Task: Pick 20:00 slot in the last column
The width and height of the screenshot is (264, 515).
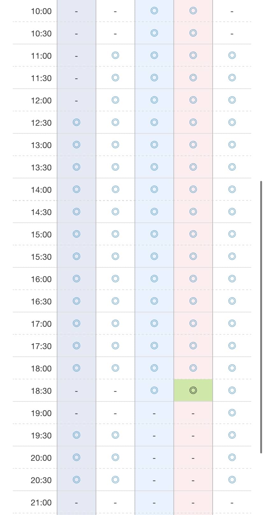Action: coord(232,457)
